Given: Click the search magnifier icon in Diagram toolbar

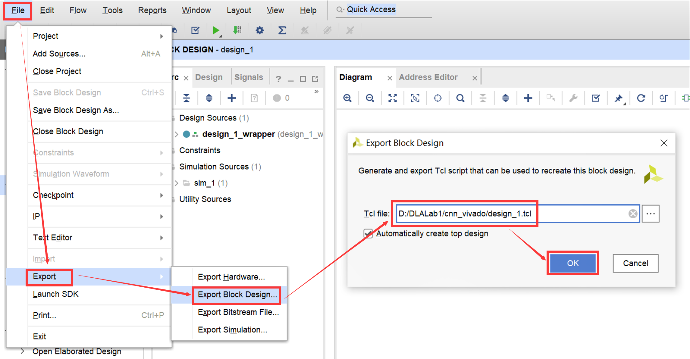Looking at the screenshot, I should point(460,98).
